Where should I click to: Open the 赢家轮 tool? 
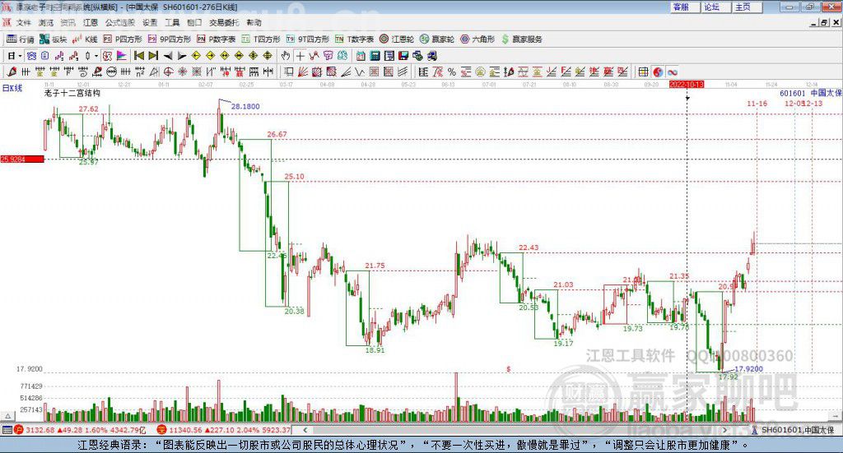437,39
